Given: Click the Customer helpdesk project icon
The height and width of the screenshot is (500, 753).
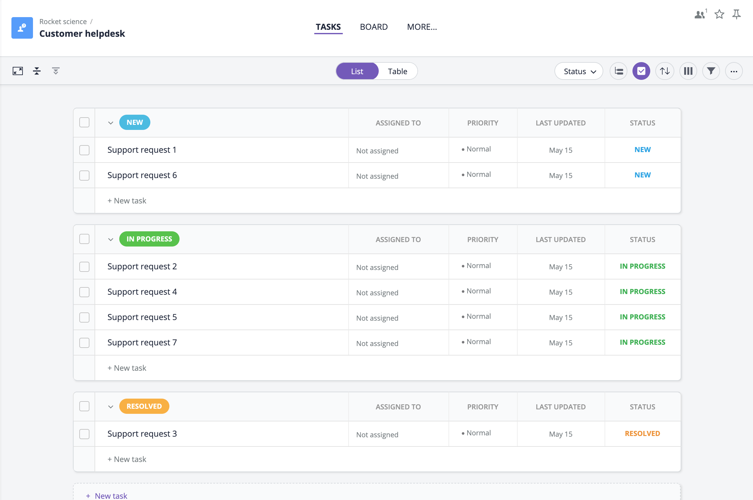Looking at the screenshot, I should click(22, 28).
